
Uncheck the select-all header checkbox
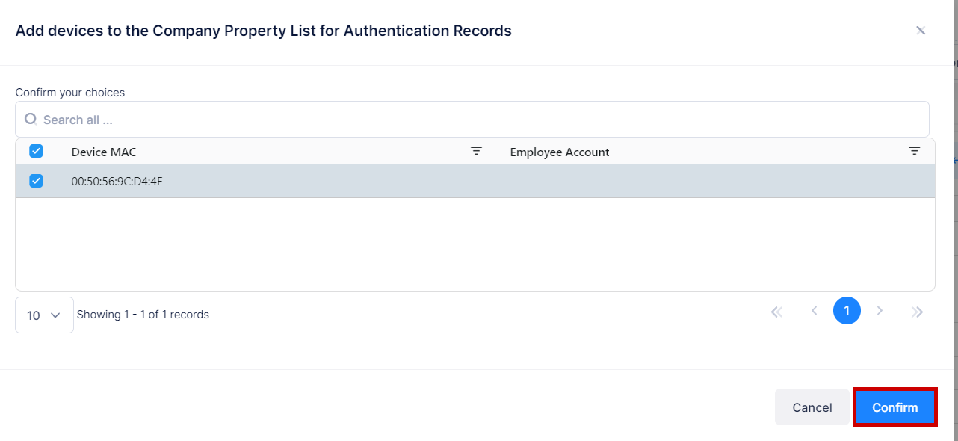click(x=35, y=150)
